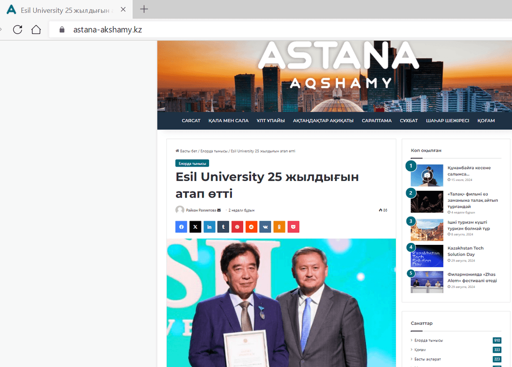Open article Филармонияда «Zhas Alem» фестивалі

click(472, 277)
